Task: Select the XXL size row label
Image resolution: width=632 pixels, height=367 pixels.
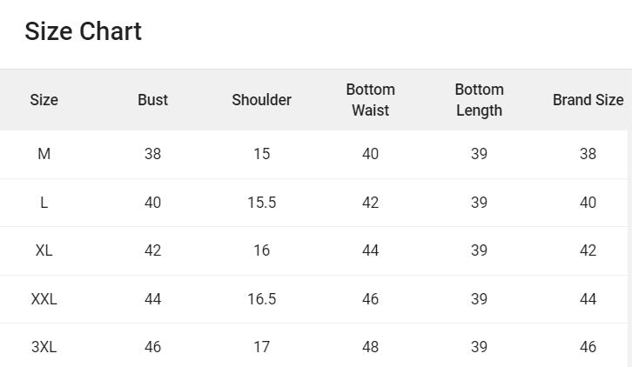Action: point(44,299)
